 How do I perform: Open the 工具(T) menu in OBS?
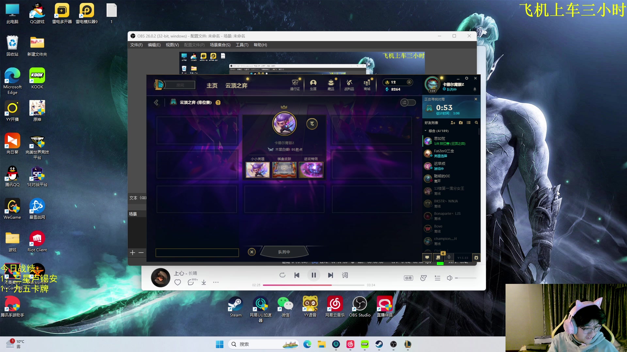(x=242, y=45)
